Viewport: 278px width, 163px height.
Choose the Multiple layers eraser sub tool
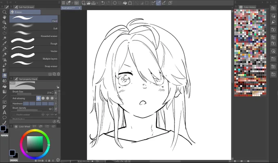coord(34,56)
